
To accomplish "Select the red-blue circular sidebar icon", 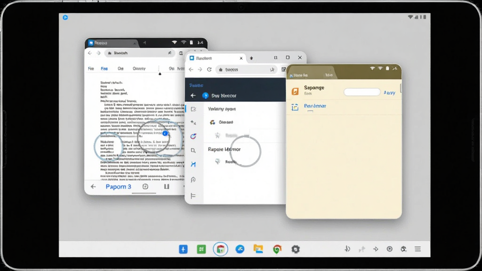I will 193,136.
